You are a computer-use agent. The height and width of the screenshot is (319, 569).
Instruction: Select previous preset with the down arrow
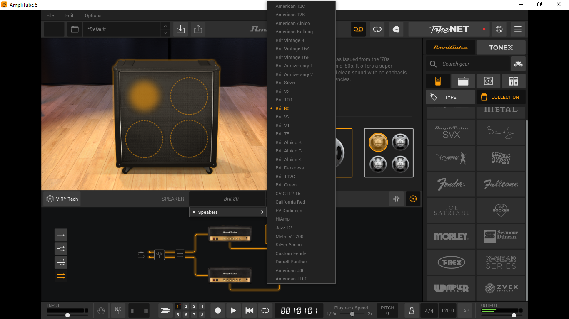pyautogui.click(x=165, y=33)
